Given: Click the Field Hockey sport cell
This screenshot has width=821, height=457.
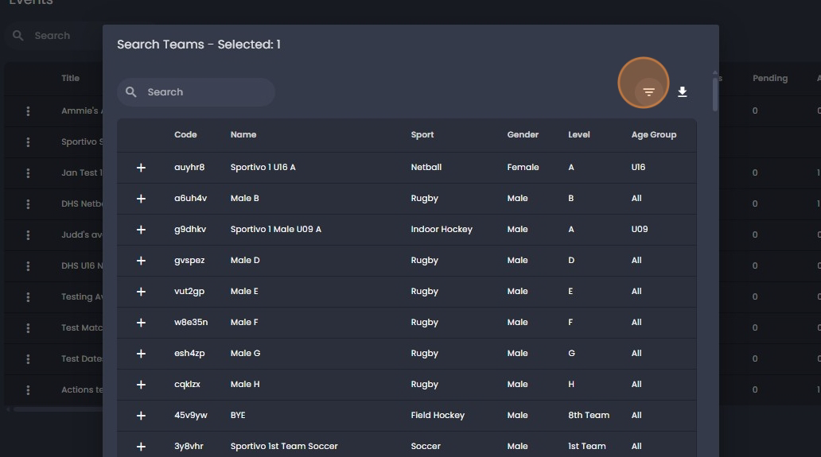Looking at the screenshot, I should tap(438, 415).
